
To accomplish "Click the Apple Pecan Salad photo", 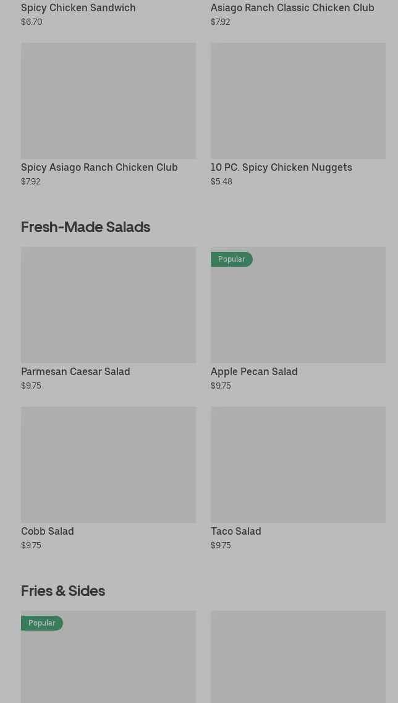I will point(298,309).
